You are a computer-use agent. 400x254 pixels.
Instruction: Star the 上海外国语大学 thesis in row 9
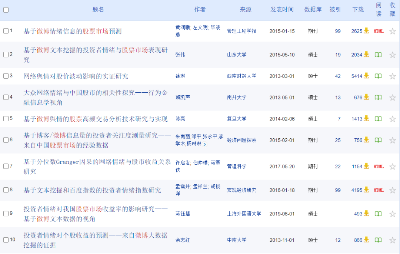pos(392,214)
